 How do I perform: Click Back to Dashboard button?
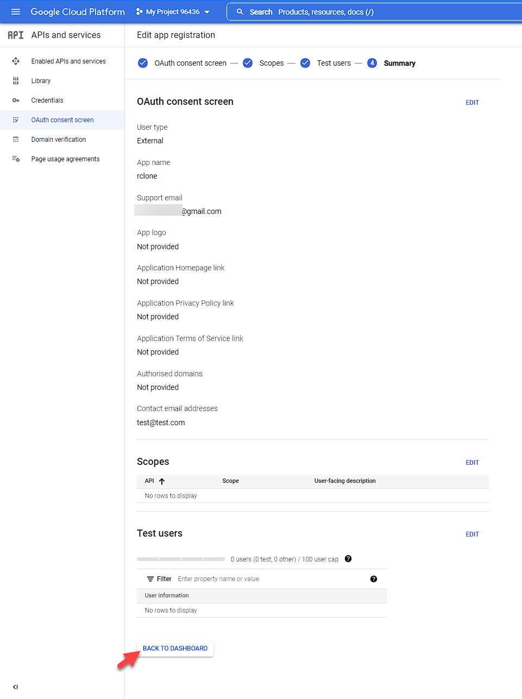click(x=175, y=648)
